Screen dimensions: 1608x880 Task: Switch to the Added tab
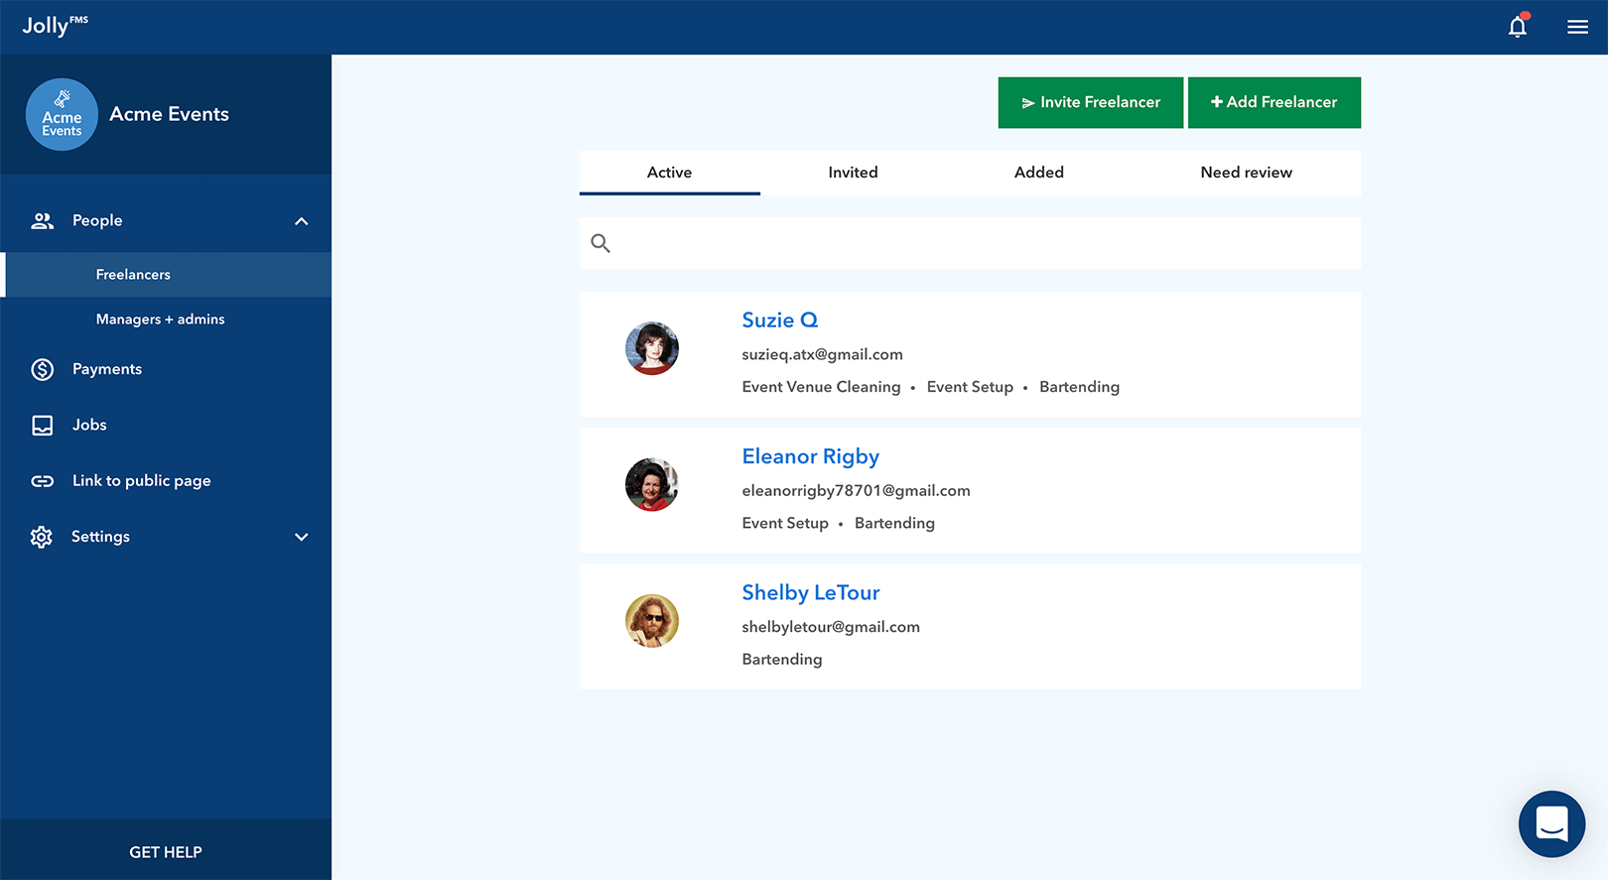pos(1039,173)
